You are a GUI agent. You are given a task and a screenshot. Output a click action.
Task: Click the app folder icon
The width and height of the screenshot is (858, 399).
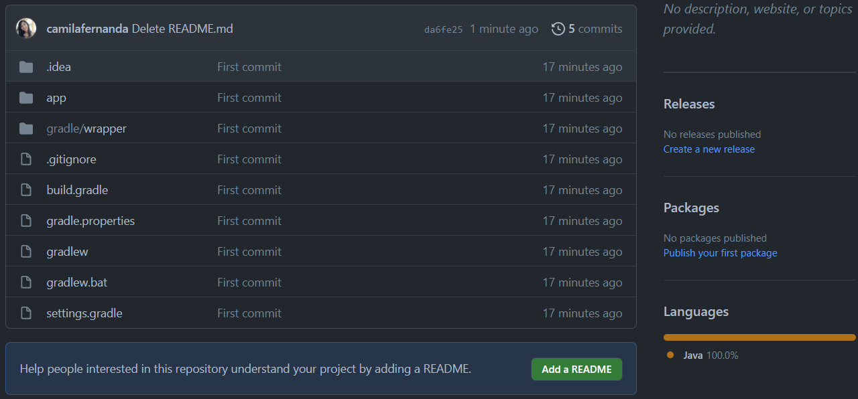(x=26, y=98)
